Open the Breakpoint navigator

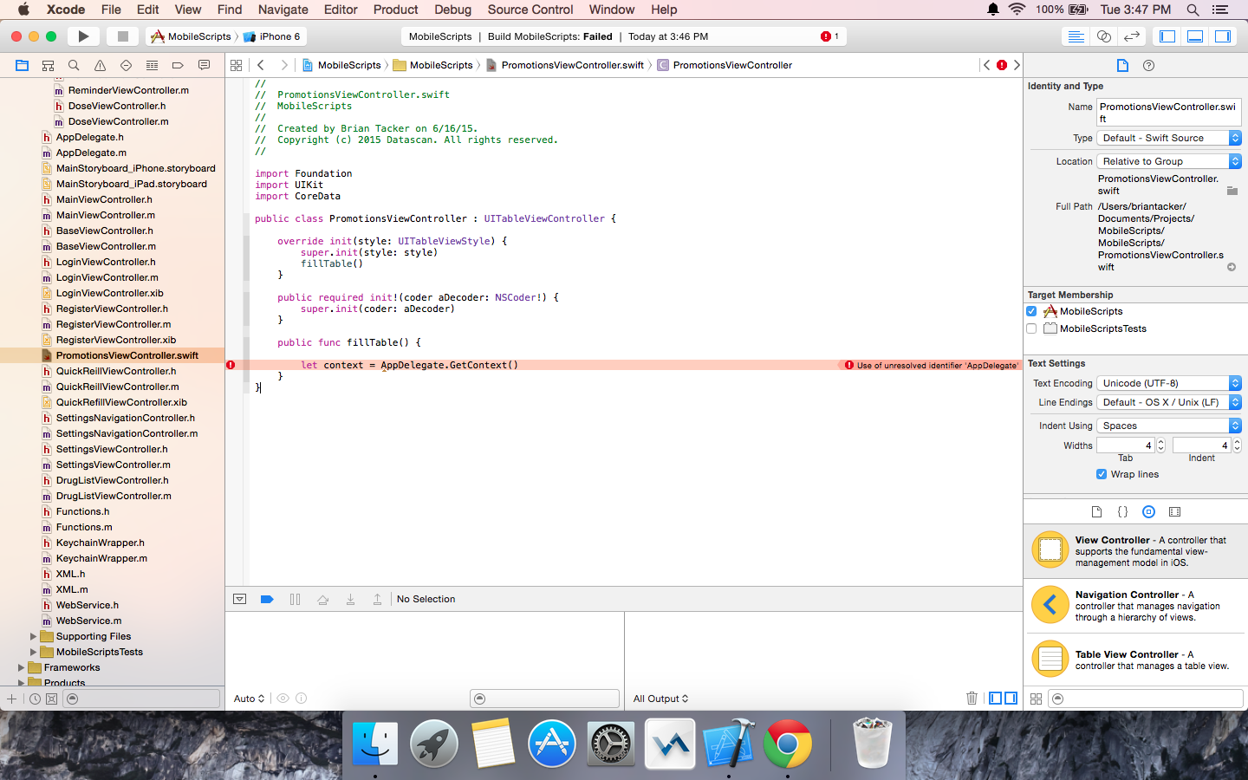[178, 65]
